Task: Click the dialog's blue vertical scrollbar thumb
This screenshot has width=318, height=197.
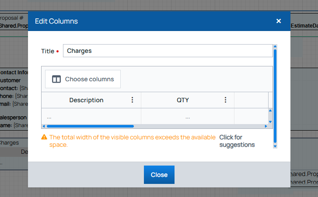Action: (275, 96)
